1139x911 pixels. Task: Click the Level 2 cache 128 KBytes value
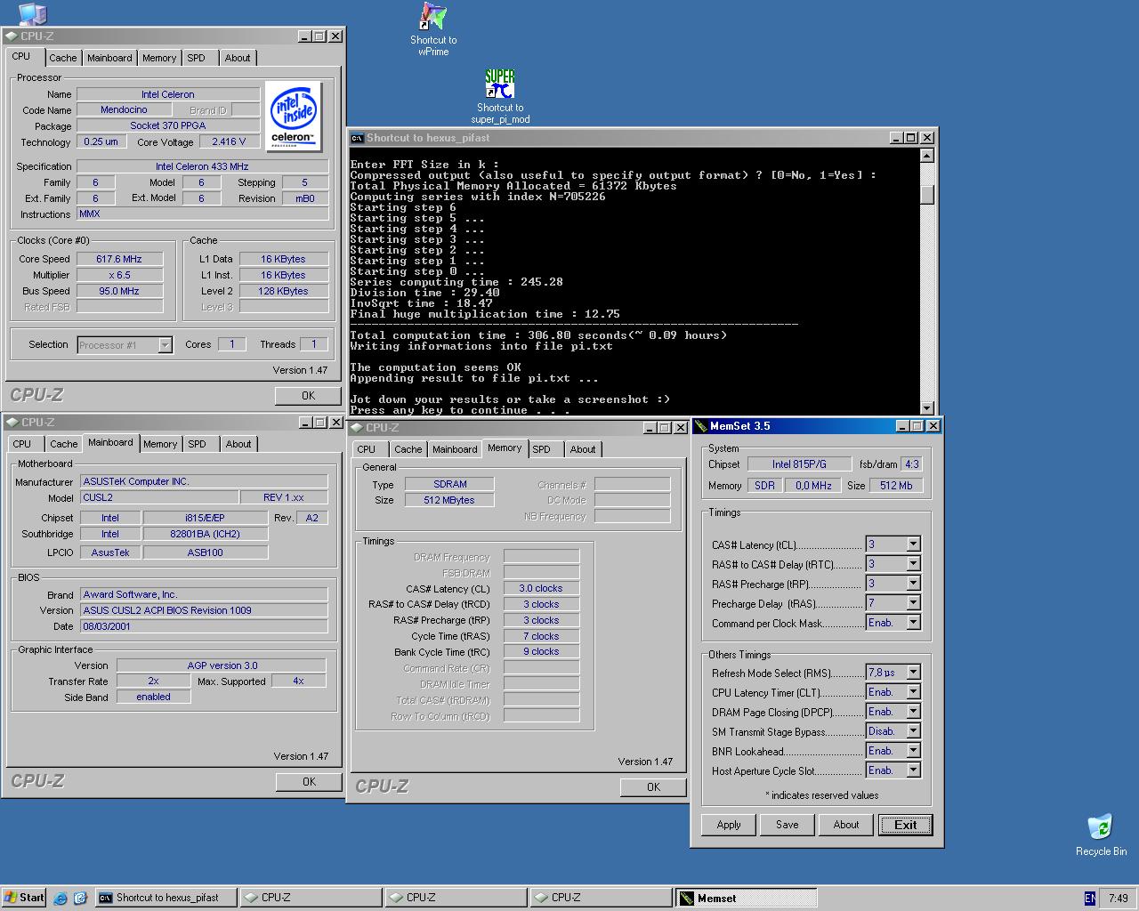tap(284, 291)
